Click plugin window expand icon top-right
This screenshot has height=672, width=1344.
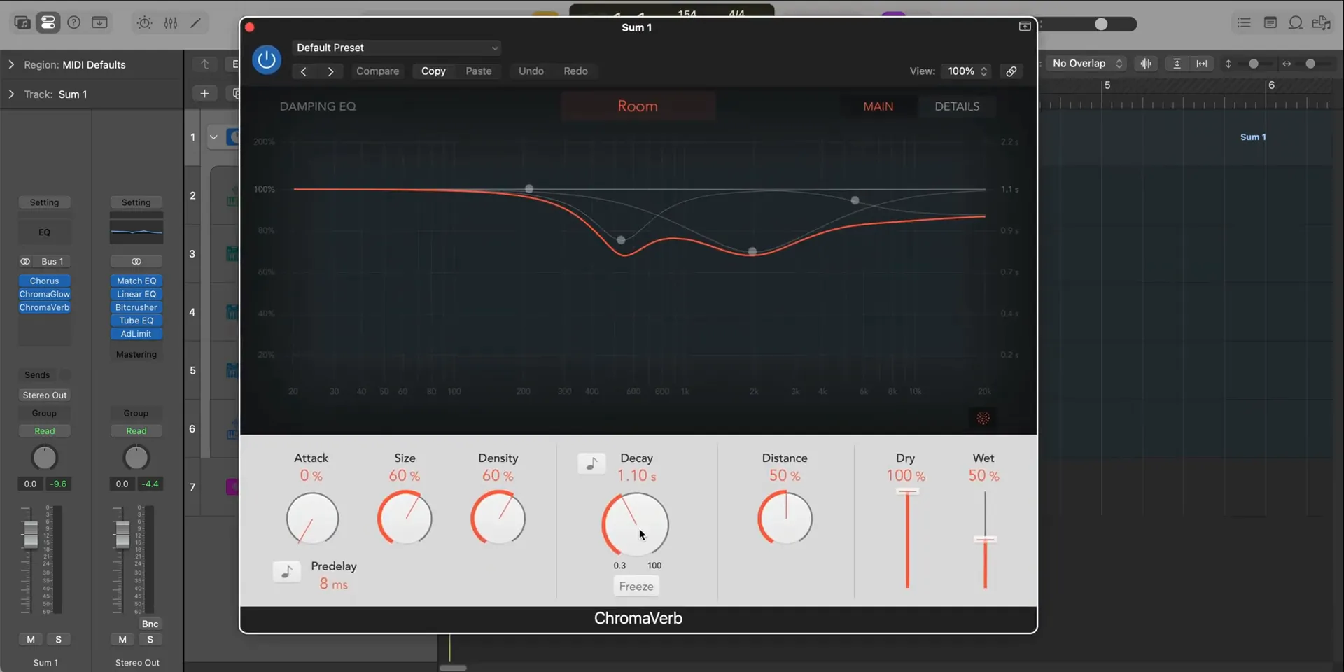tap(1025, 27)
